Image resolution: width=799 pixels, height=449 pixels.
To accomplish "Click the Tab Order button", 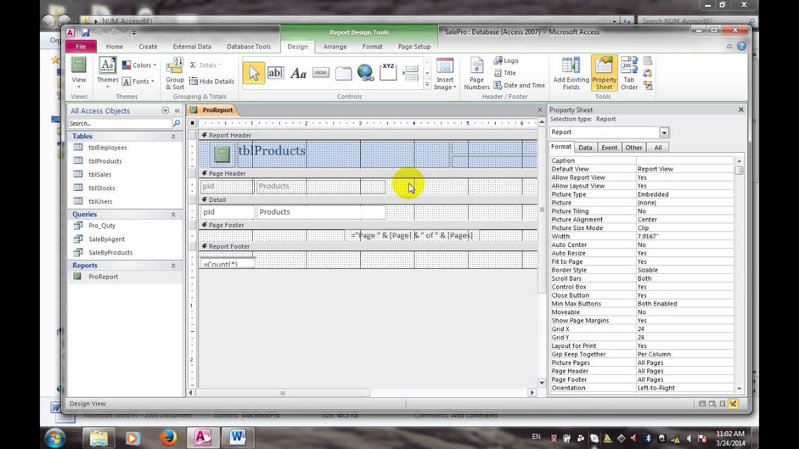I will [x=629, y=74].
